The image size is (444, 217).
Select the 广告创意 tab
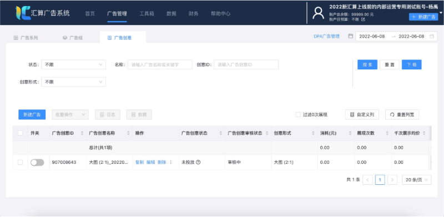click(123, 37)
